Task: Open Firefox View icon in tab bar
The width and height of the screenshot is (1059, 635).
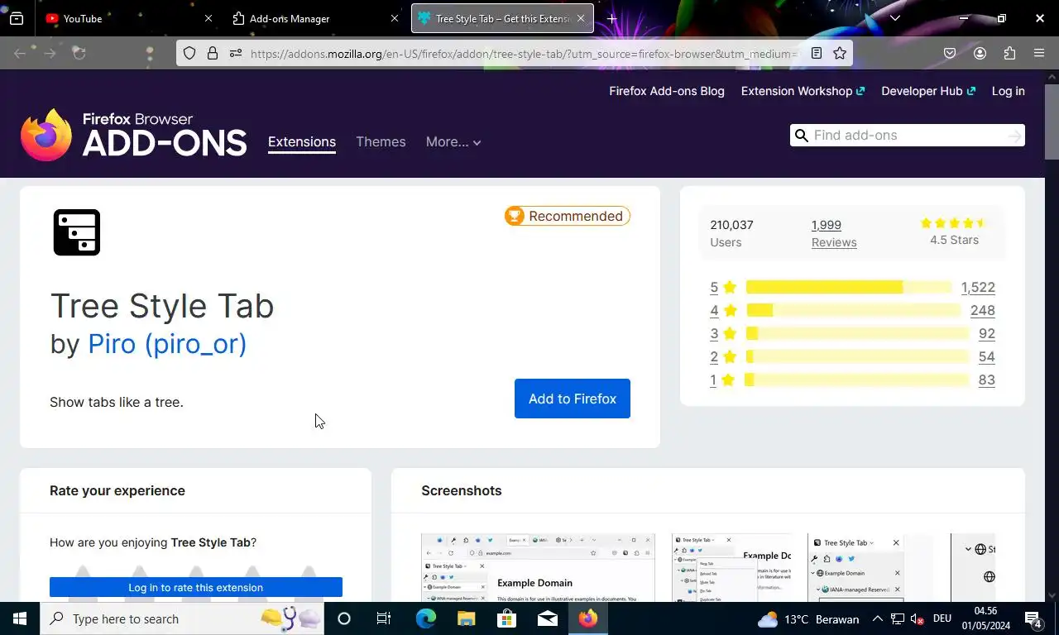Action: [17, 18]
